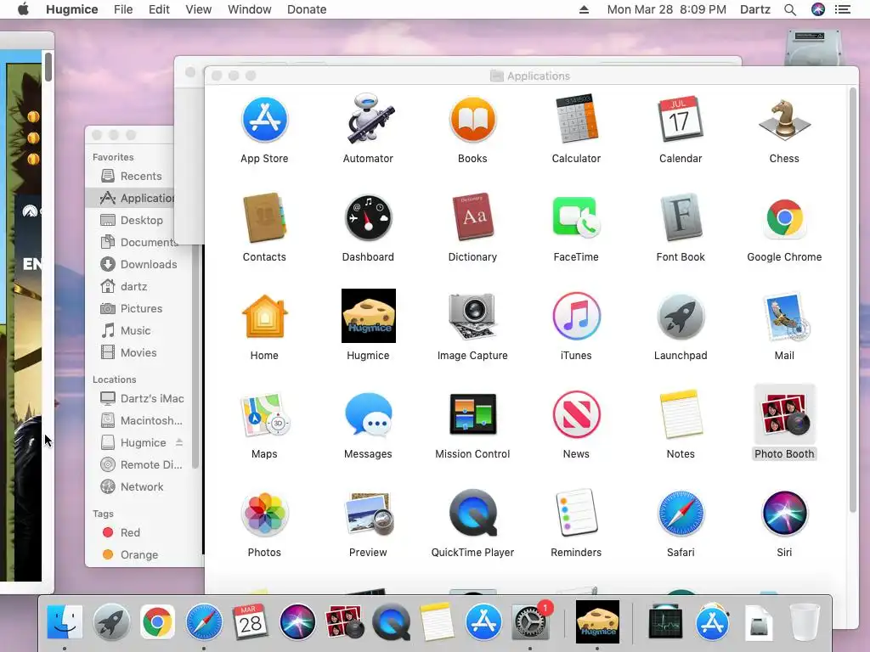Click the iTunes app icon
This screenshot has width=870, height=652.
[x=576, y=316]
